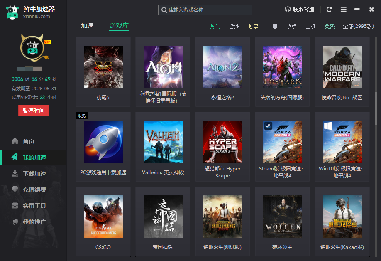Open the hamburger menu icon
This screenshot has height=261, width=381.
coord(344,9)
